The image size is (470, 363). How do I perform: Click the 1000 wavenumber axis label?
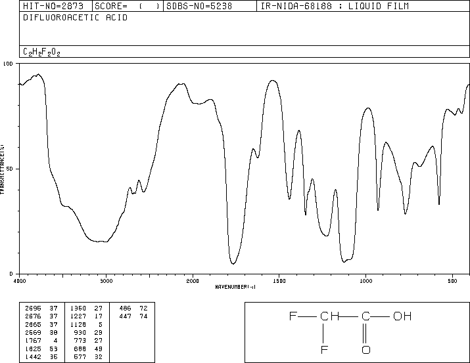(365, 281)
